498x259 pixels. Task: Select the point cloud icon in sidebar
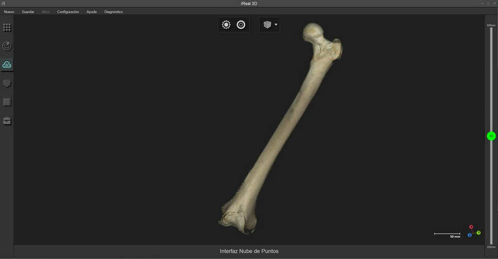click(x=7, y=65)
